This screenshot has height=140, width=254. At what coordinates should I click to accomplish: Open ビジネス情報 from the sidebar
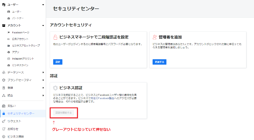pyautogui.click(x=16, y=137)
